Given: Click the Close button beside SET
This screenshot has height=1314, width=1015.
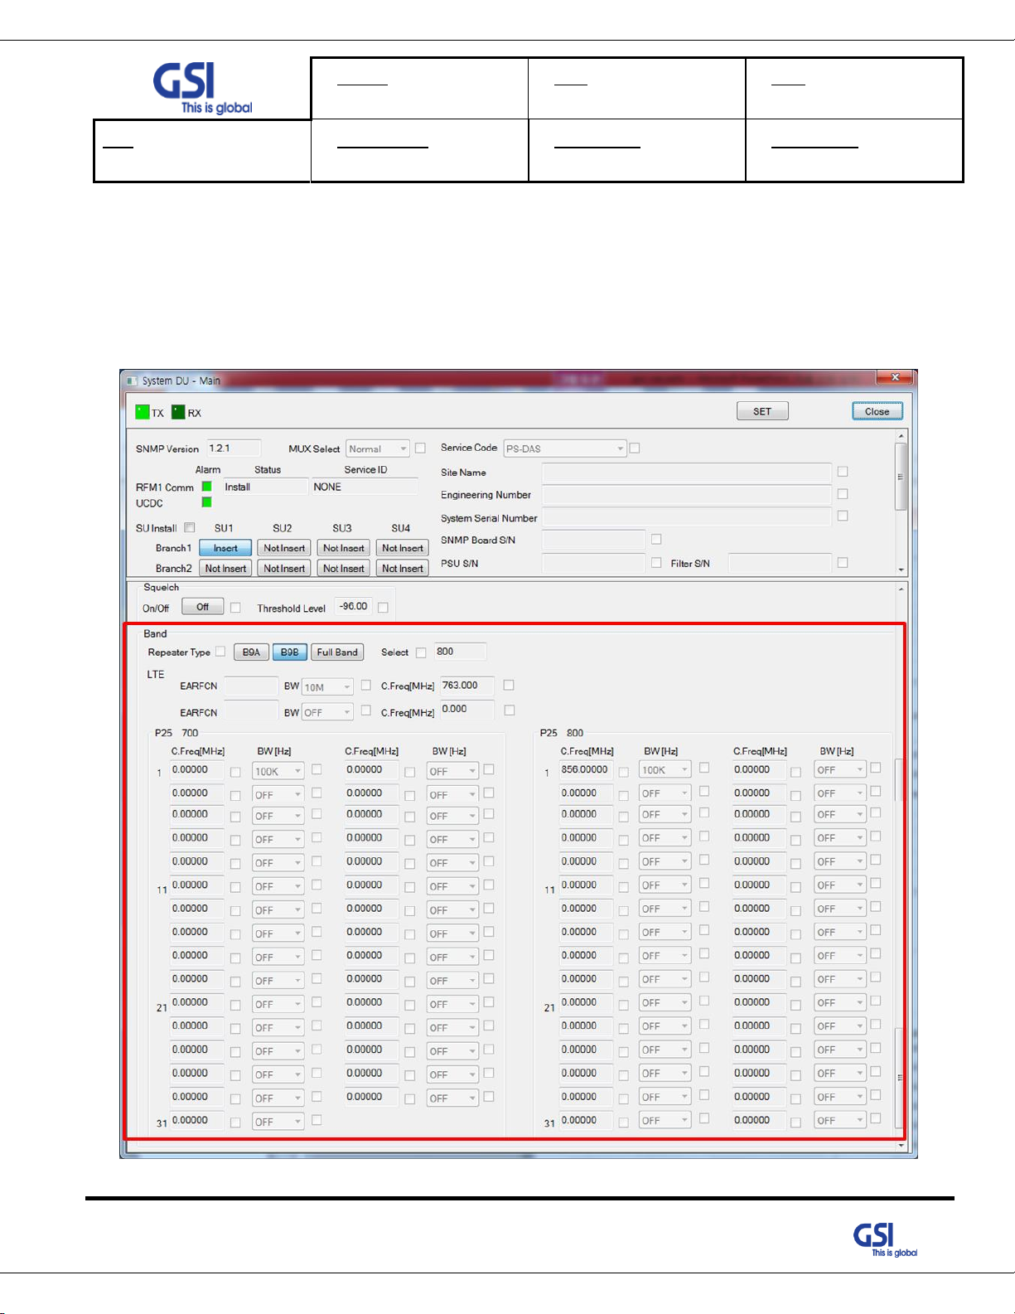Looking at the screenshot, I should [877, 411].
